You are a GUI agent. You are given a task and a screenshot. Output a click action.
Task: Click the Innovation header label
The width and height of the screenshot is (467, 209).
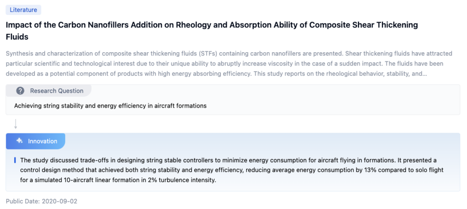coord(42,141)
